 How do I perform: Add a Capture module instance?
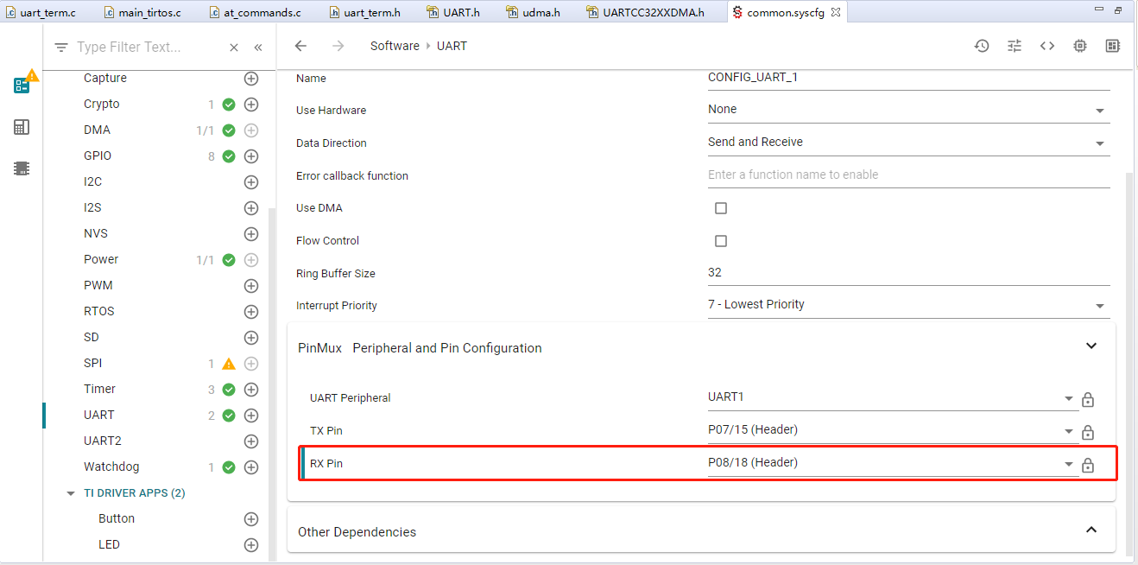pos(251,79)
